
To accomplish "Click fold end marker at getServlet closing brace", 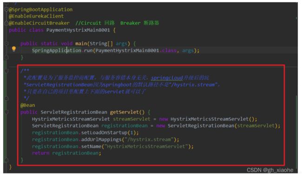I will coord(6,160).
